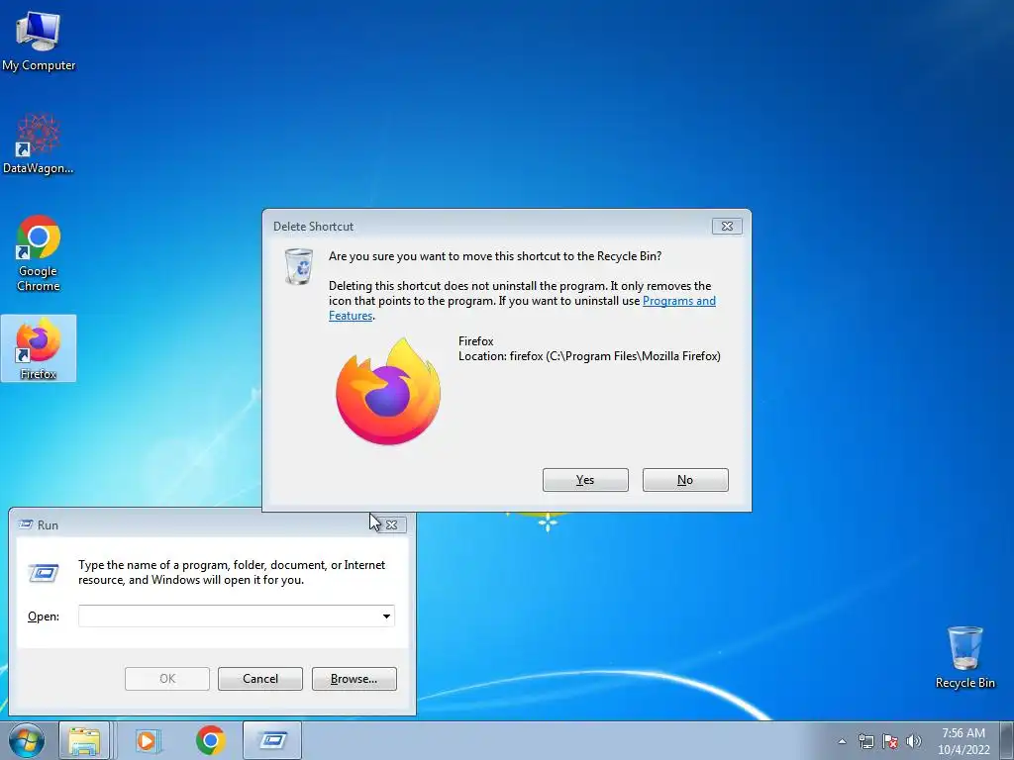Viewport: 1014px width, 760px height.
Task: Expand the Open dropdown arrow in Run
Action: (386, 616)
